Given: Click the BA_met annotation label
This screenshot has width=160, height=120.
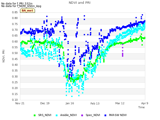Looking at the screenshot, I should click(x=27, y=10).
